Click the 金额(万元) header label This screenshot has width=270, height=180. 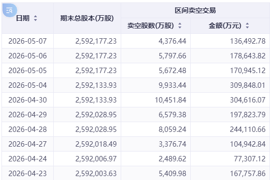click(x=225, y=26)
